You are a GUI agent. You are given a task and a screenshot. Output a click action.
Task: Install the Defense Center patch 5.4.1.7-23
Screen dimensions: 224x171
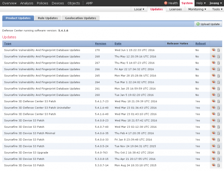coord(213,101)
